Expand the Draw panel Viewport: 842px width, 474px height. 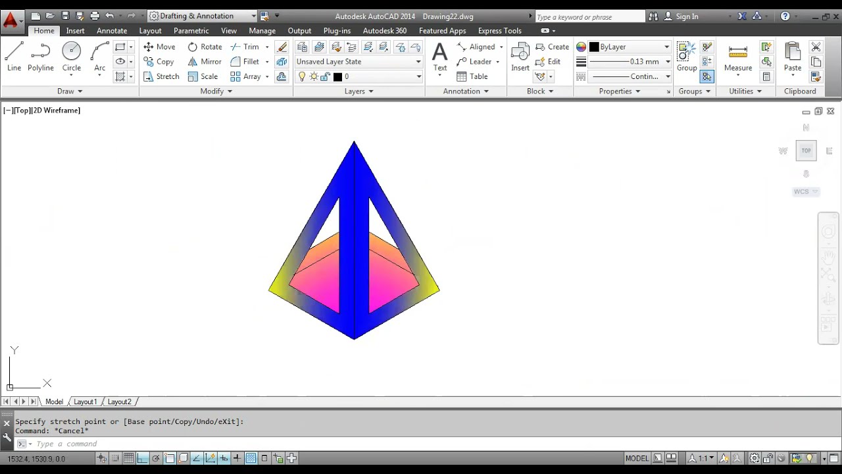tap(70, 91)
